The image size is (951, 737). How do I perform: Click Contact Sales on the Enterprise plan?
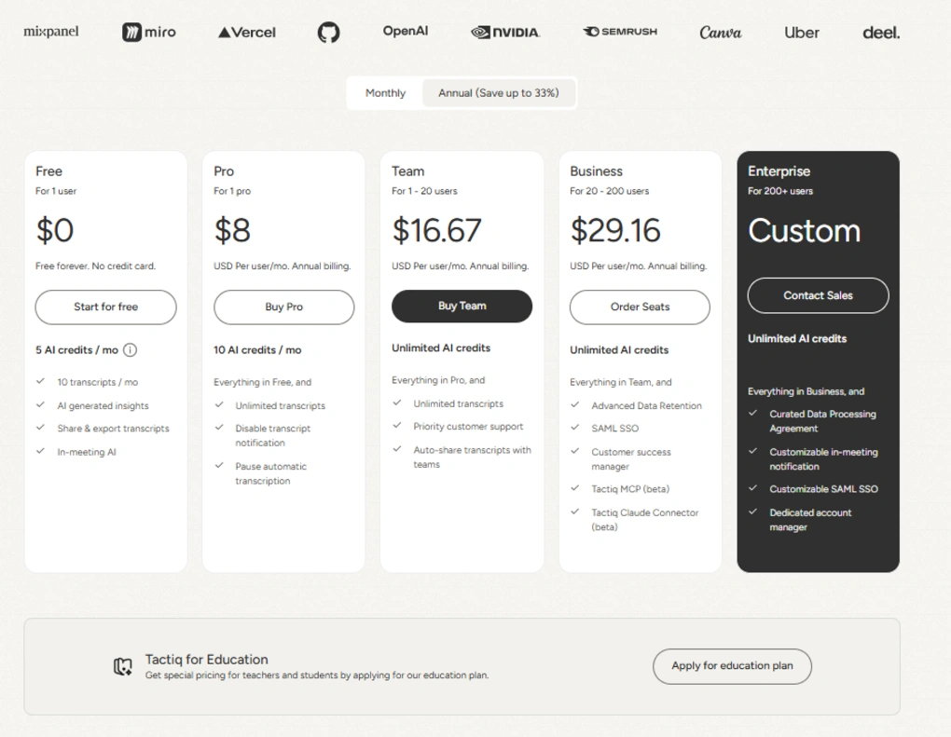pos(818,295)
